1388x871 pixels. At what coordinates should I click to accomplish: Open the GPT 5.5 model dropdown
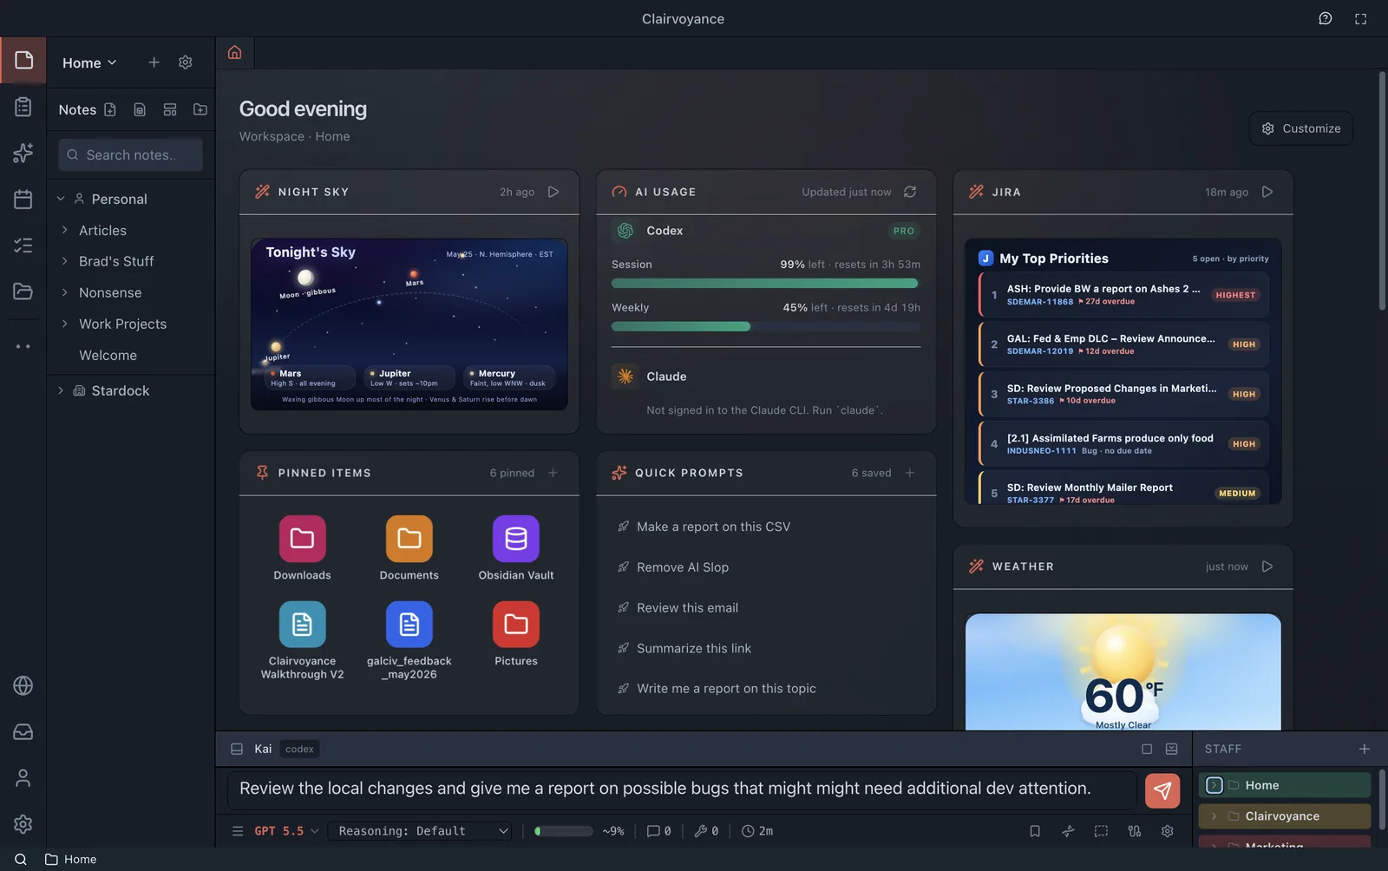286,831
